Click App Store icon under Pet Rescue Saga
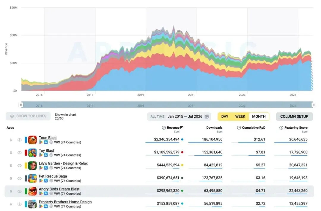Viewport: 321px width, 211px height. coord(46,181)
